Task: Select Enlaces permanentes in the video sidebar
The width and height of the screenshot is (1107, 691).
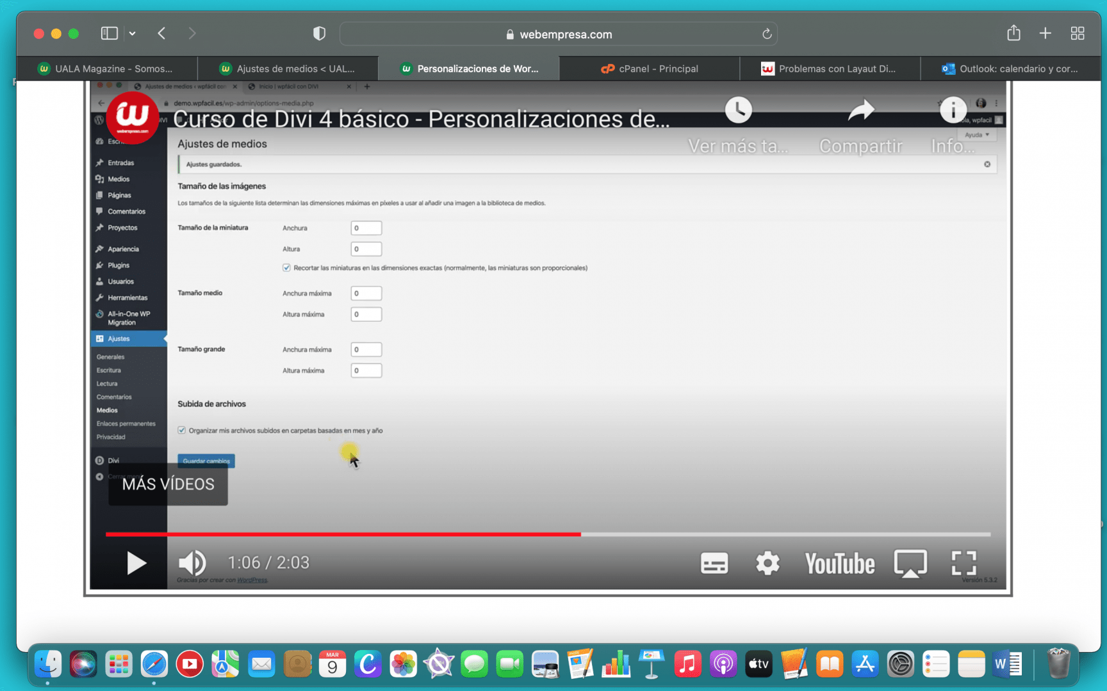Action: point(126,424)
